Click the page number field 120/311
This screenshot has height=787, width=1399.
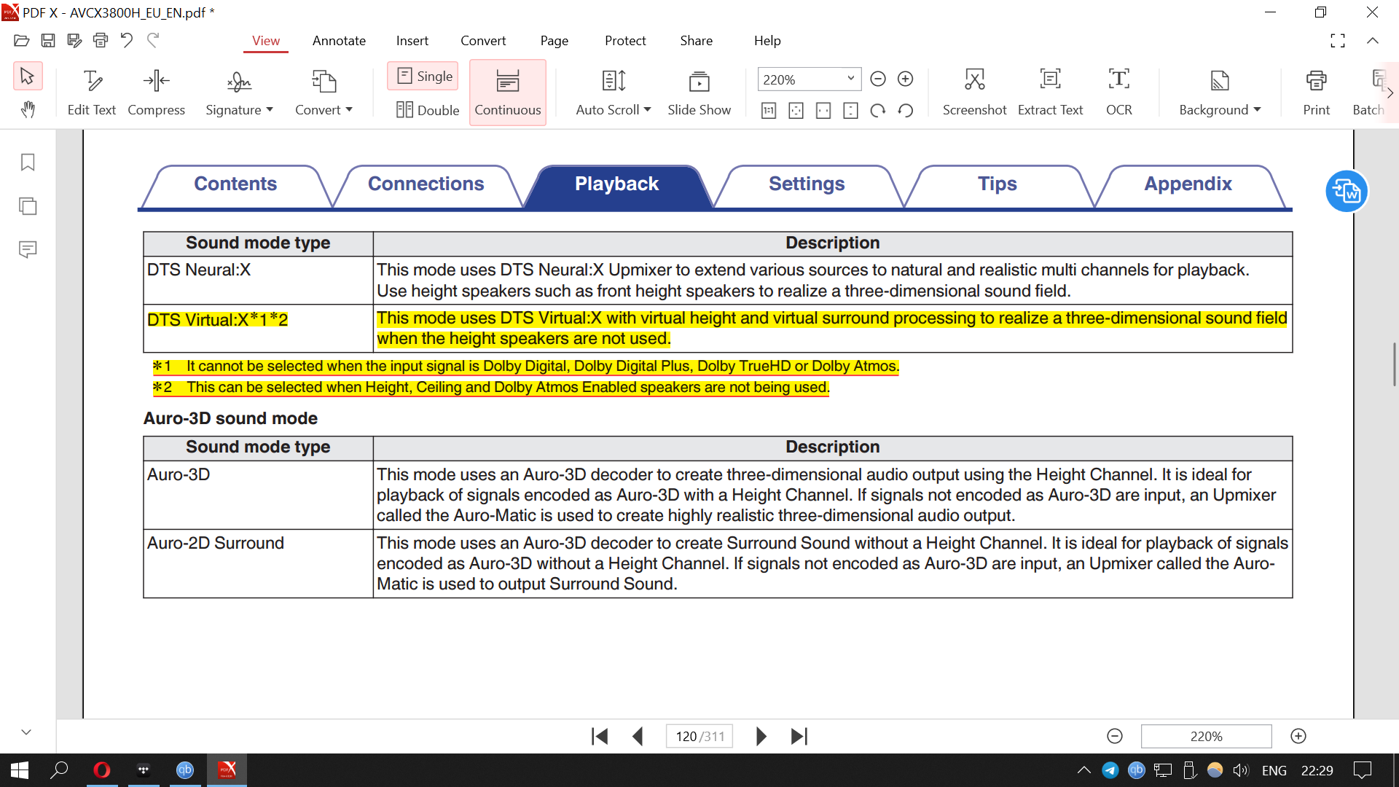[699, 737]
